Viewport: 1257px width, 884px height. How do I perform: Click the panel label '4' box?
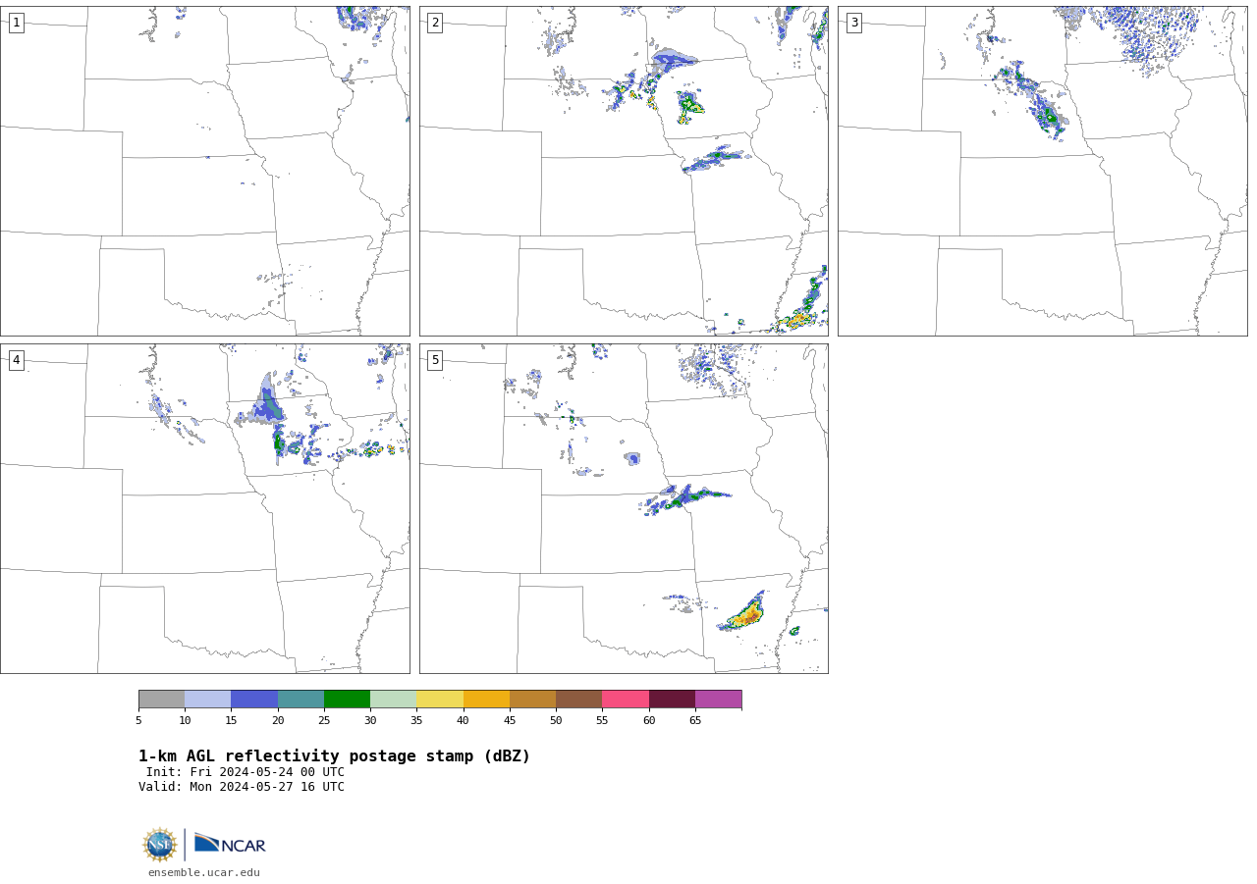[x=16, y=360]
